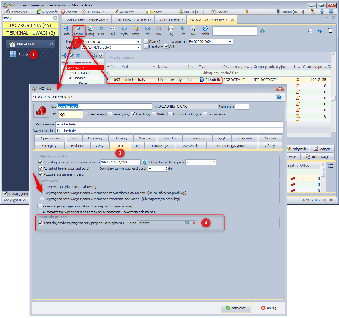Expand the Wydaj na FA 00009/2024 dropdown
Viewport: 339px width, 318px height.
[x=230, y=42]
